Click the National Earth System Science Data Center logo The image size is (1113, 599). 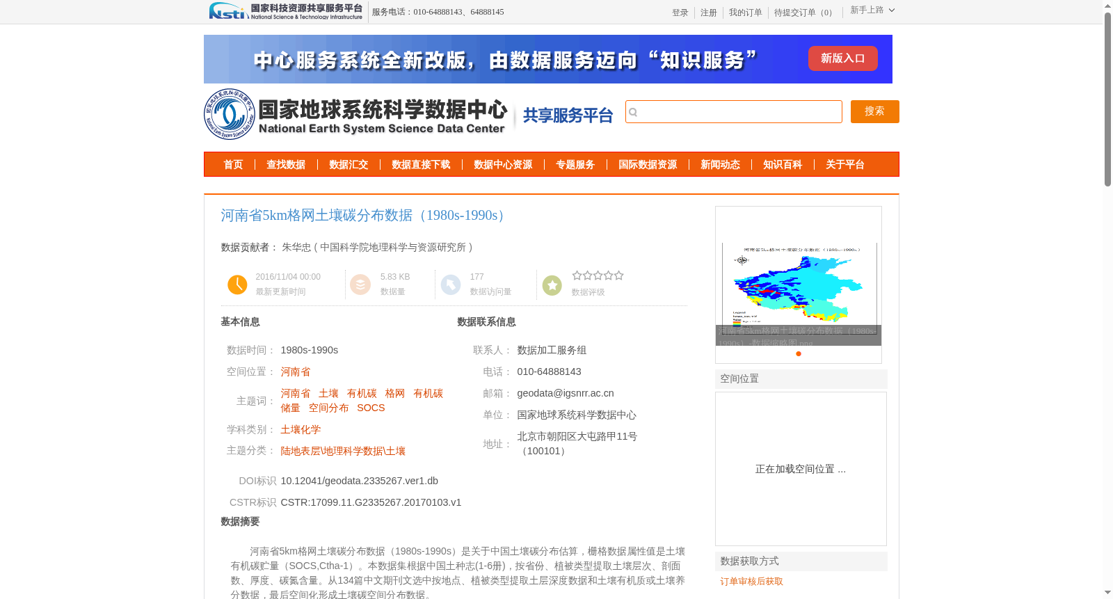point(356,114)
